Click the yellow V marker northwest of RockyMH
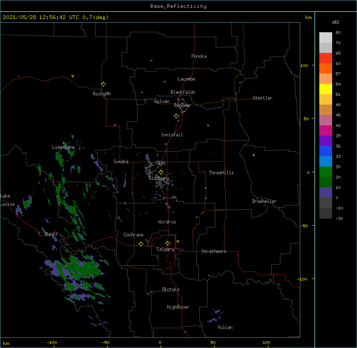Screen dimensions: 357x348 click(x=72, y=76)
